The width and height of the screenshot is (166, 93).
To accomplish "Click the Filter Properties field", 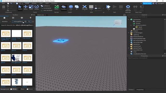I will tap(146, 58).
